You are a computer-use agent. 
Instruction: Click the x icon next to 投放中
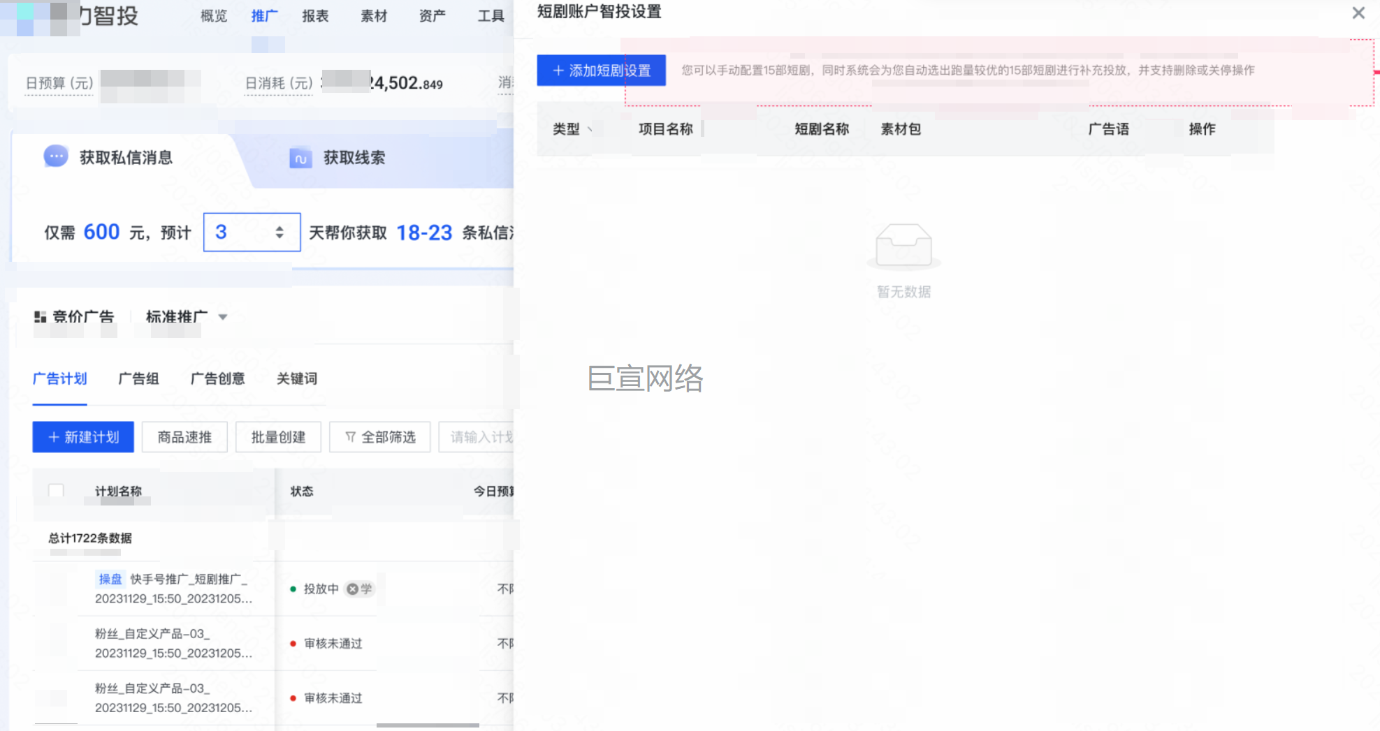[x=353, y=589]
